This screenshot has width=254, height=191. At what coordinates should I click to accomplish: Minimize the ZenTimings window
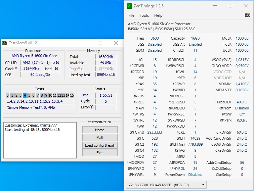coord(215,6)
